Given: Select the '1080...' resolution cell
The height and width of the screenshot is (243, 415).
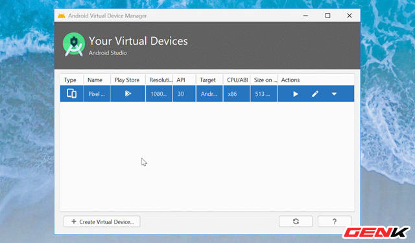Looking at the screenshot, I should [x=159, y=93].
